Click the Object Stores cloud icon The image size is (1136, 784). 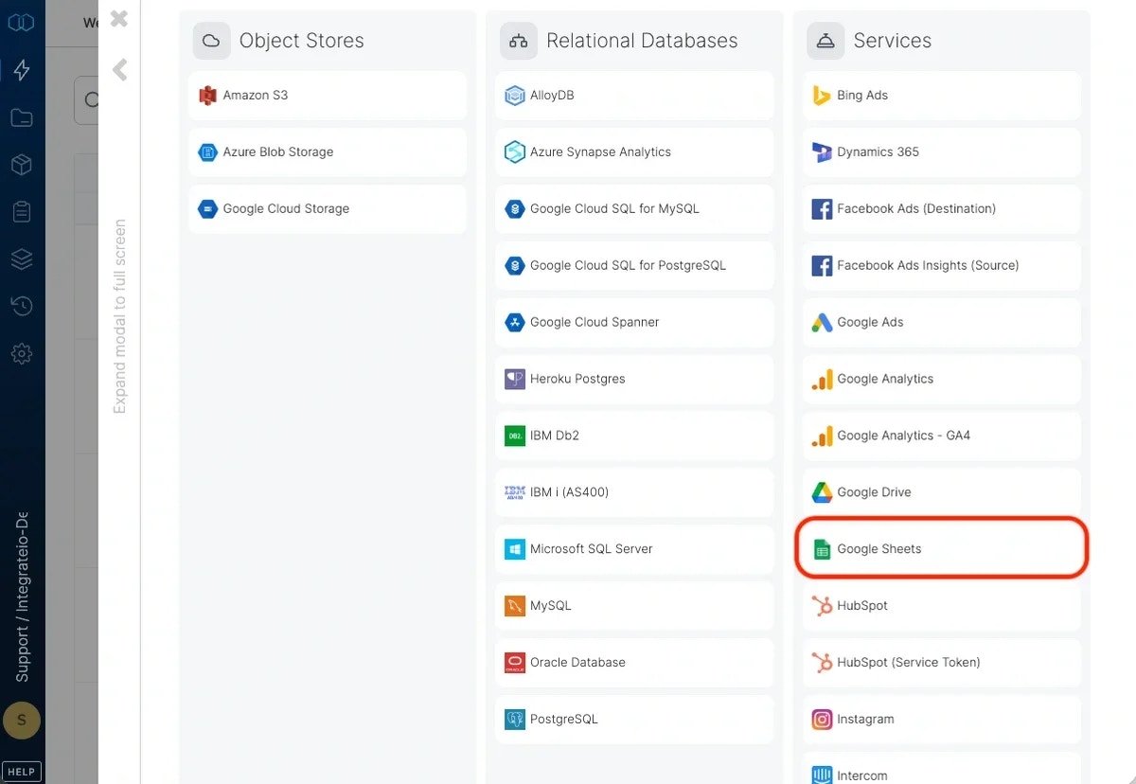tap(211, 42)
